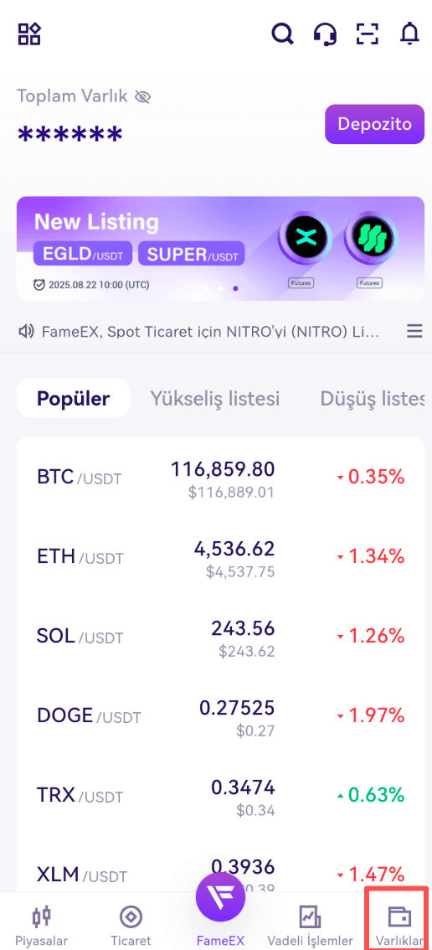
Task: Tap the search magnifier icon
Action: coord(282,34)
